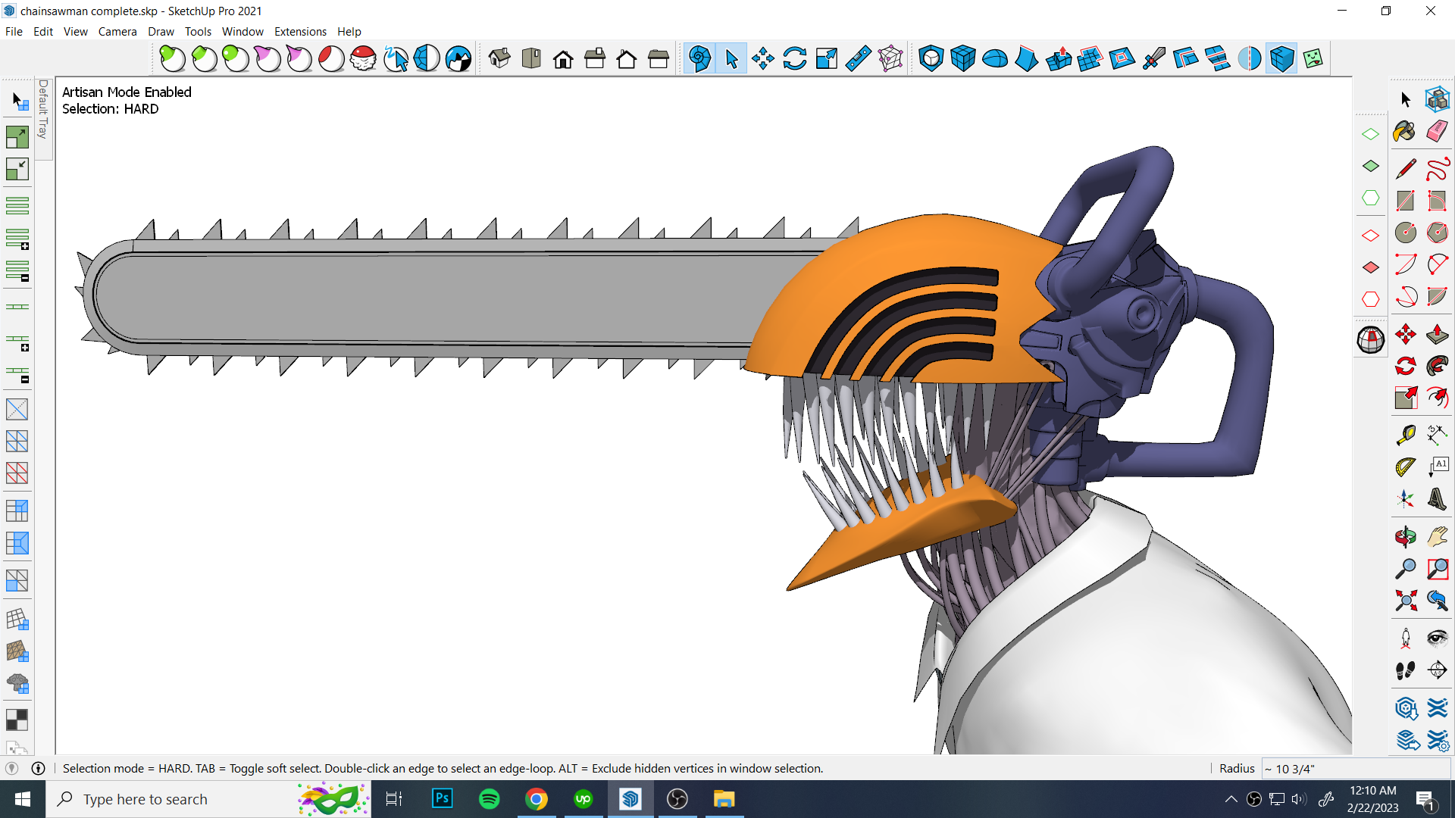Toggle the blue half-circle mirror icon
Image resolution: width=1455 pixels, height=818 pixels.
[x=1250, y=58]
